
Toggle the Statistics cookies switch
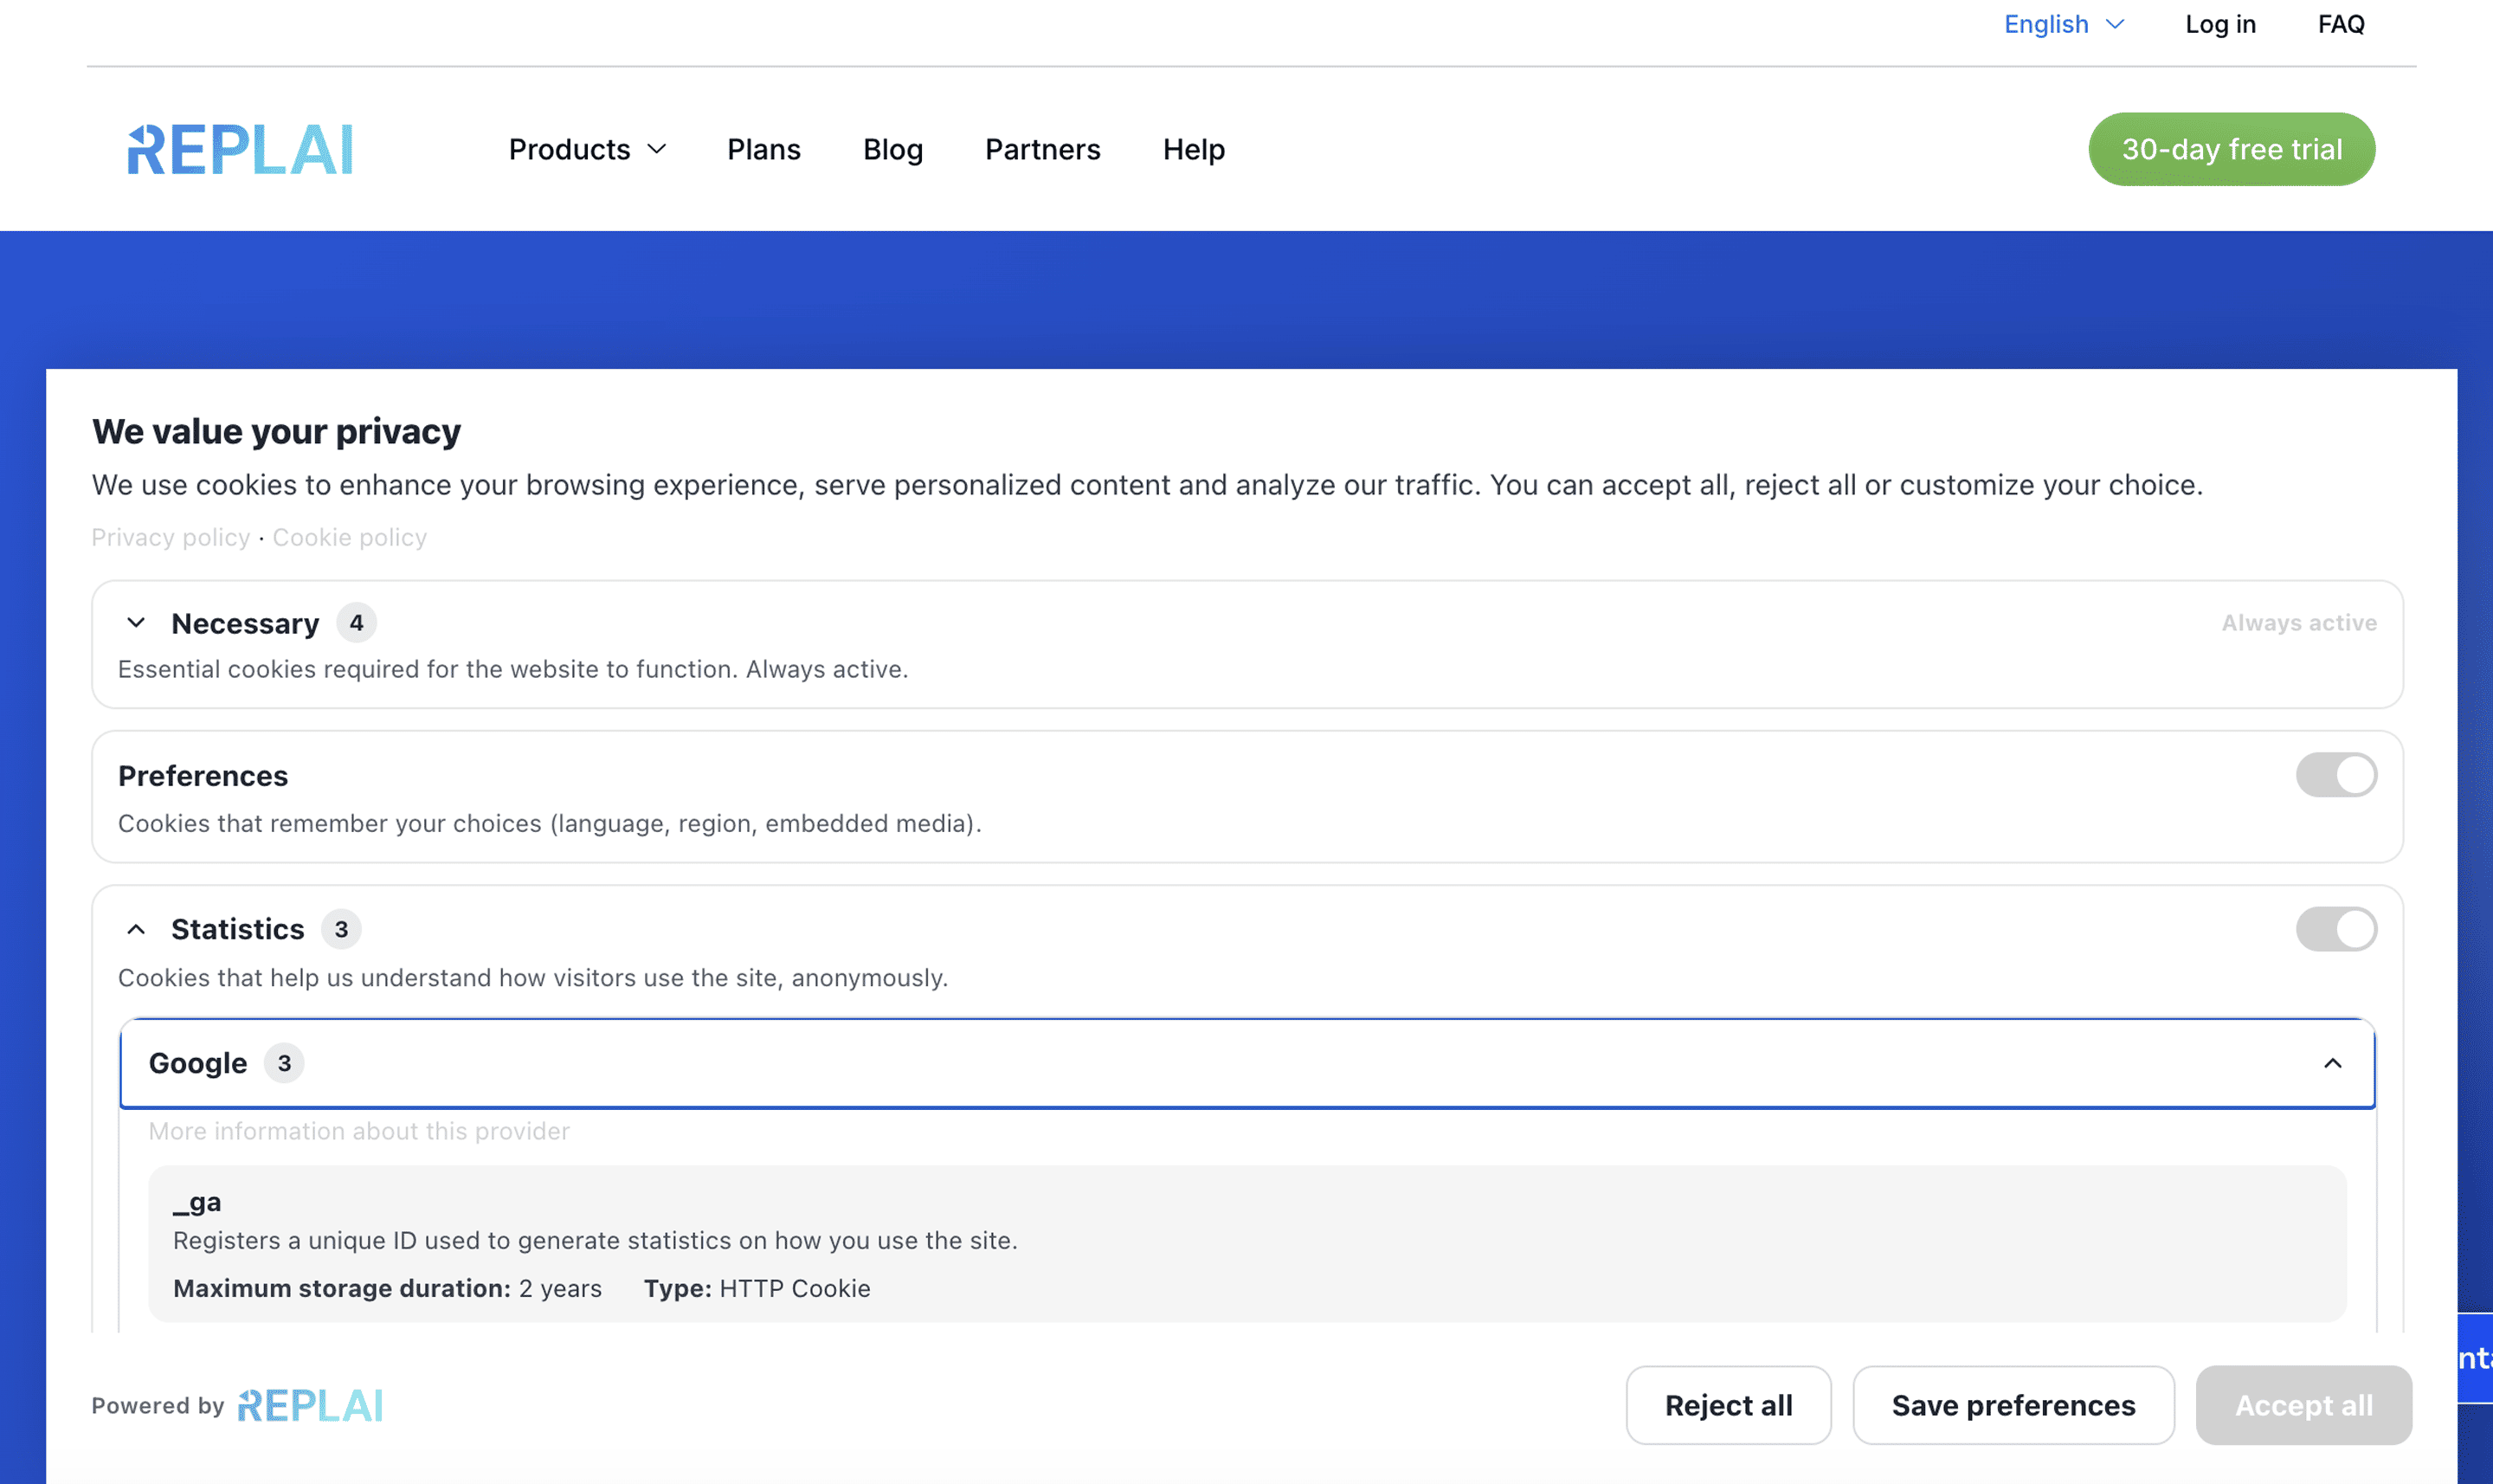(x=2336, y=929)
